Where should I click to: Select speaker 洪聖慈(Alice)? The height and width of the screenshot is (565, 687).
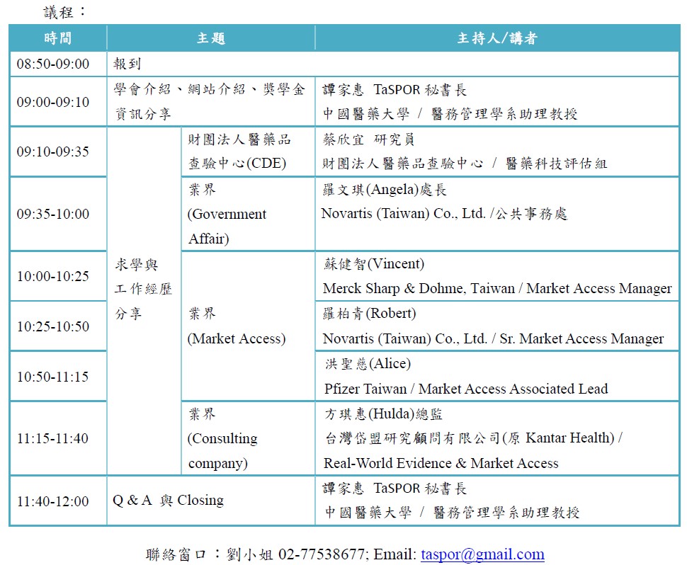tap(368, 363)
